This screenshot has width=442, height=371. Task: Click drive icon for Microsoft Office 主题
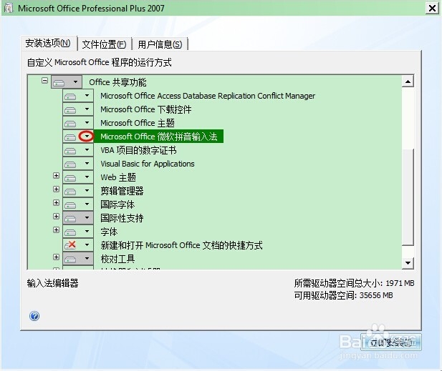click(x=70, y=124)
